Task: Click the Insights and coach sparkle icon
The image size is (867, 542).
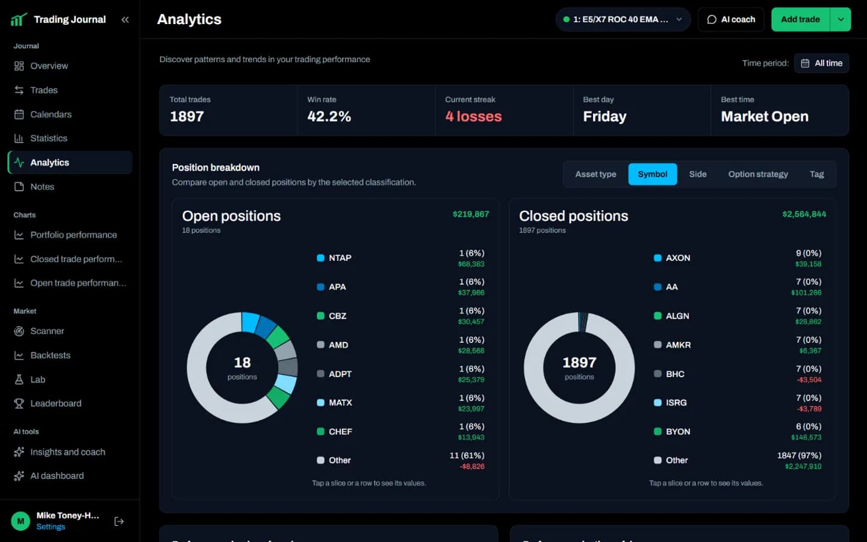Action: point(19,452)
